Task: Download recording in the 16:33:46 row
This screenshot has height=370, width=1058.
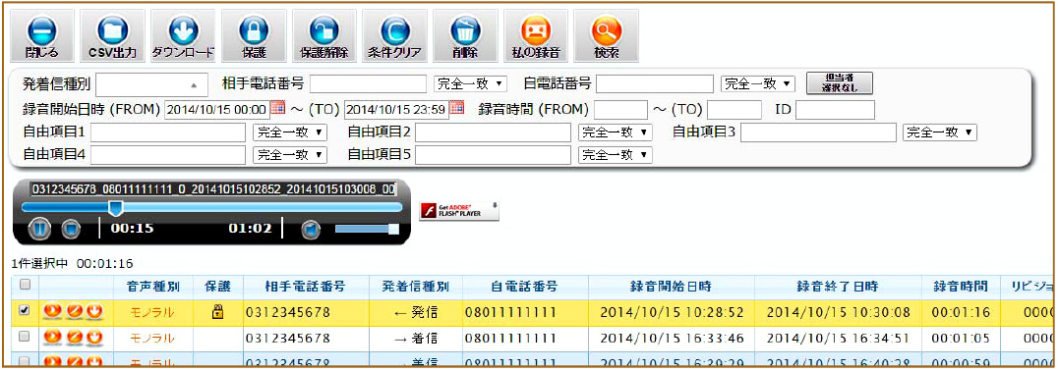Action: pyautogui.click(x=93, y=337)
